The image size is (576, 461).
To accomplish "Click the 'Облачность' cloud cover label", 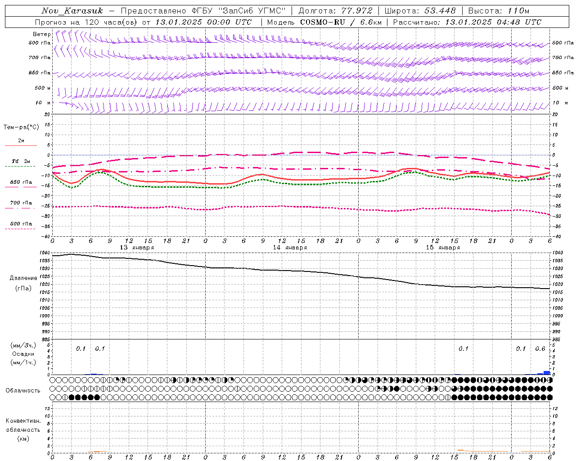I will pyautogui.click(x=23, y=390).
